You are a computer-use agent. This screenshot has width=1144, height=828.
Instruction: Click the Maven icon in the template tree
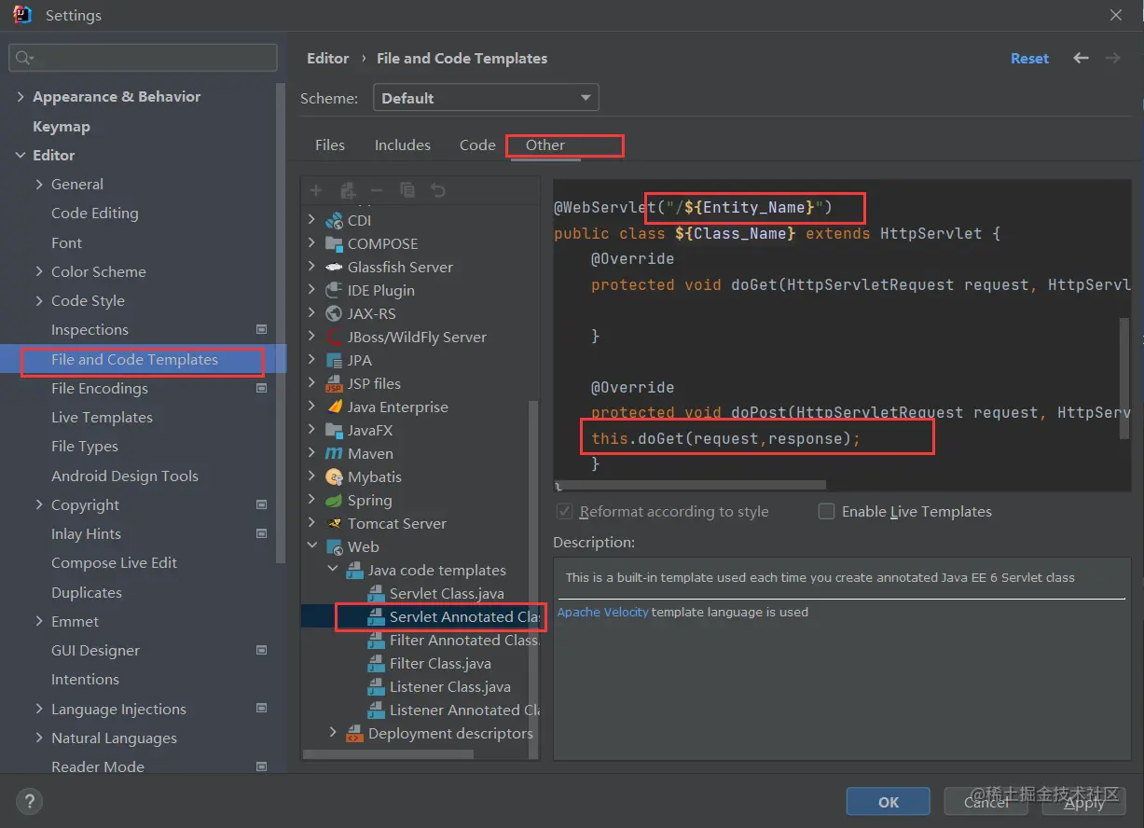(334, 453)
